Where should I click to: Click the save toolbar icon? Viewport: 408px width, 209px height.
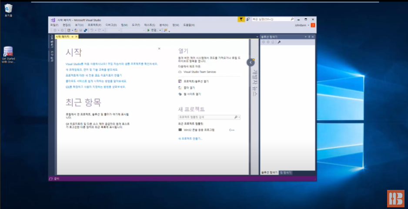80,30
